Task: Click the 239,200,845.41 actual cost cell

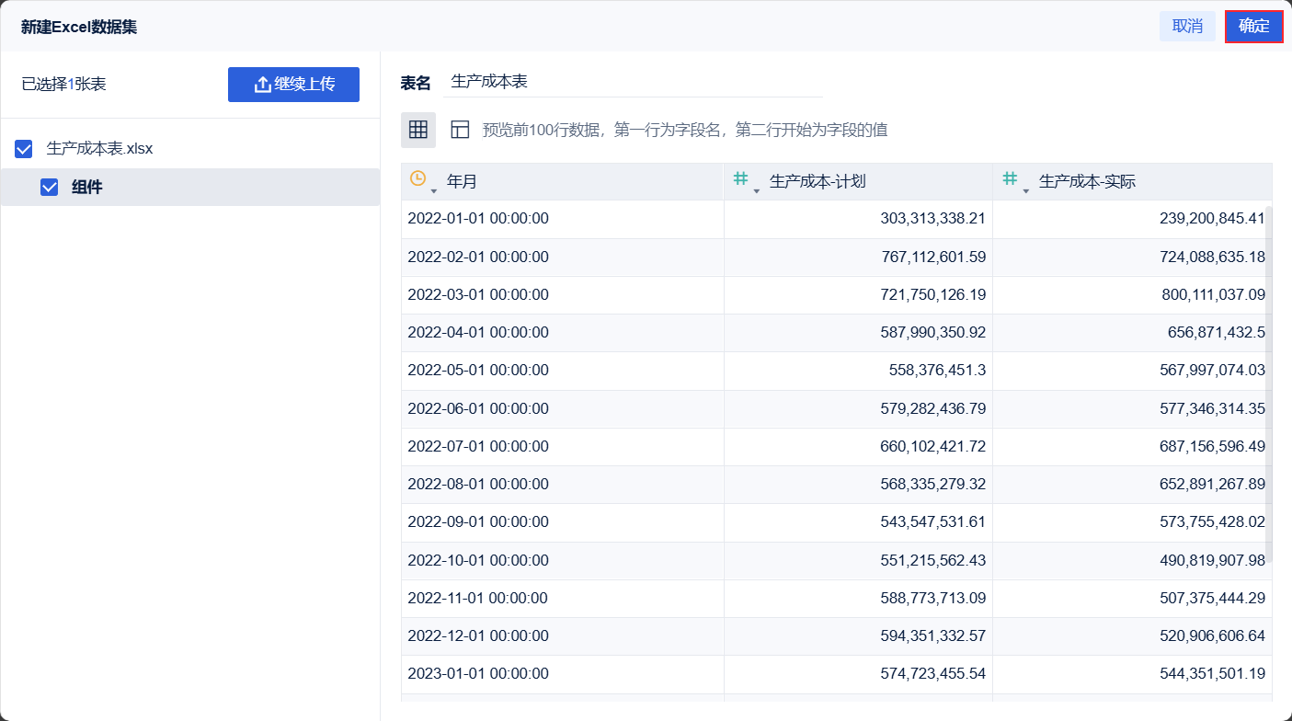Action: (x=1133, y=219)
